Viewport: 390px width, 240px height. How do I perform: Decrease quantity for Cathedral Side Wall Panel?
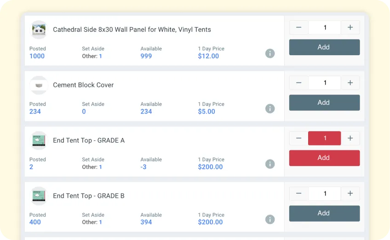coord(299,28)
